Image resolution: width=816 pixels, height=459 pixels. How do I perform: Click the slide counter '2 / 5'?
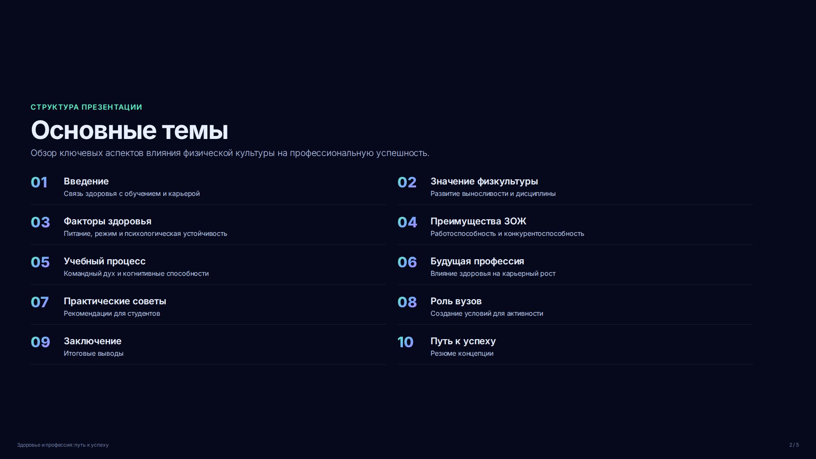point(794,445)
